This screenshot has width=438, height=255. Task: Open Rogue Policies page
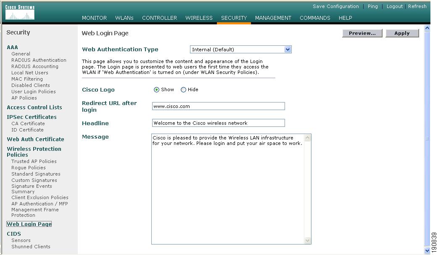pos(29,168)
